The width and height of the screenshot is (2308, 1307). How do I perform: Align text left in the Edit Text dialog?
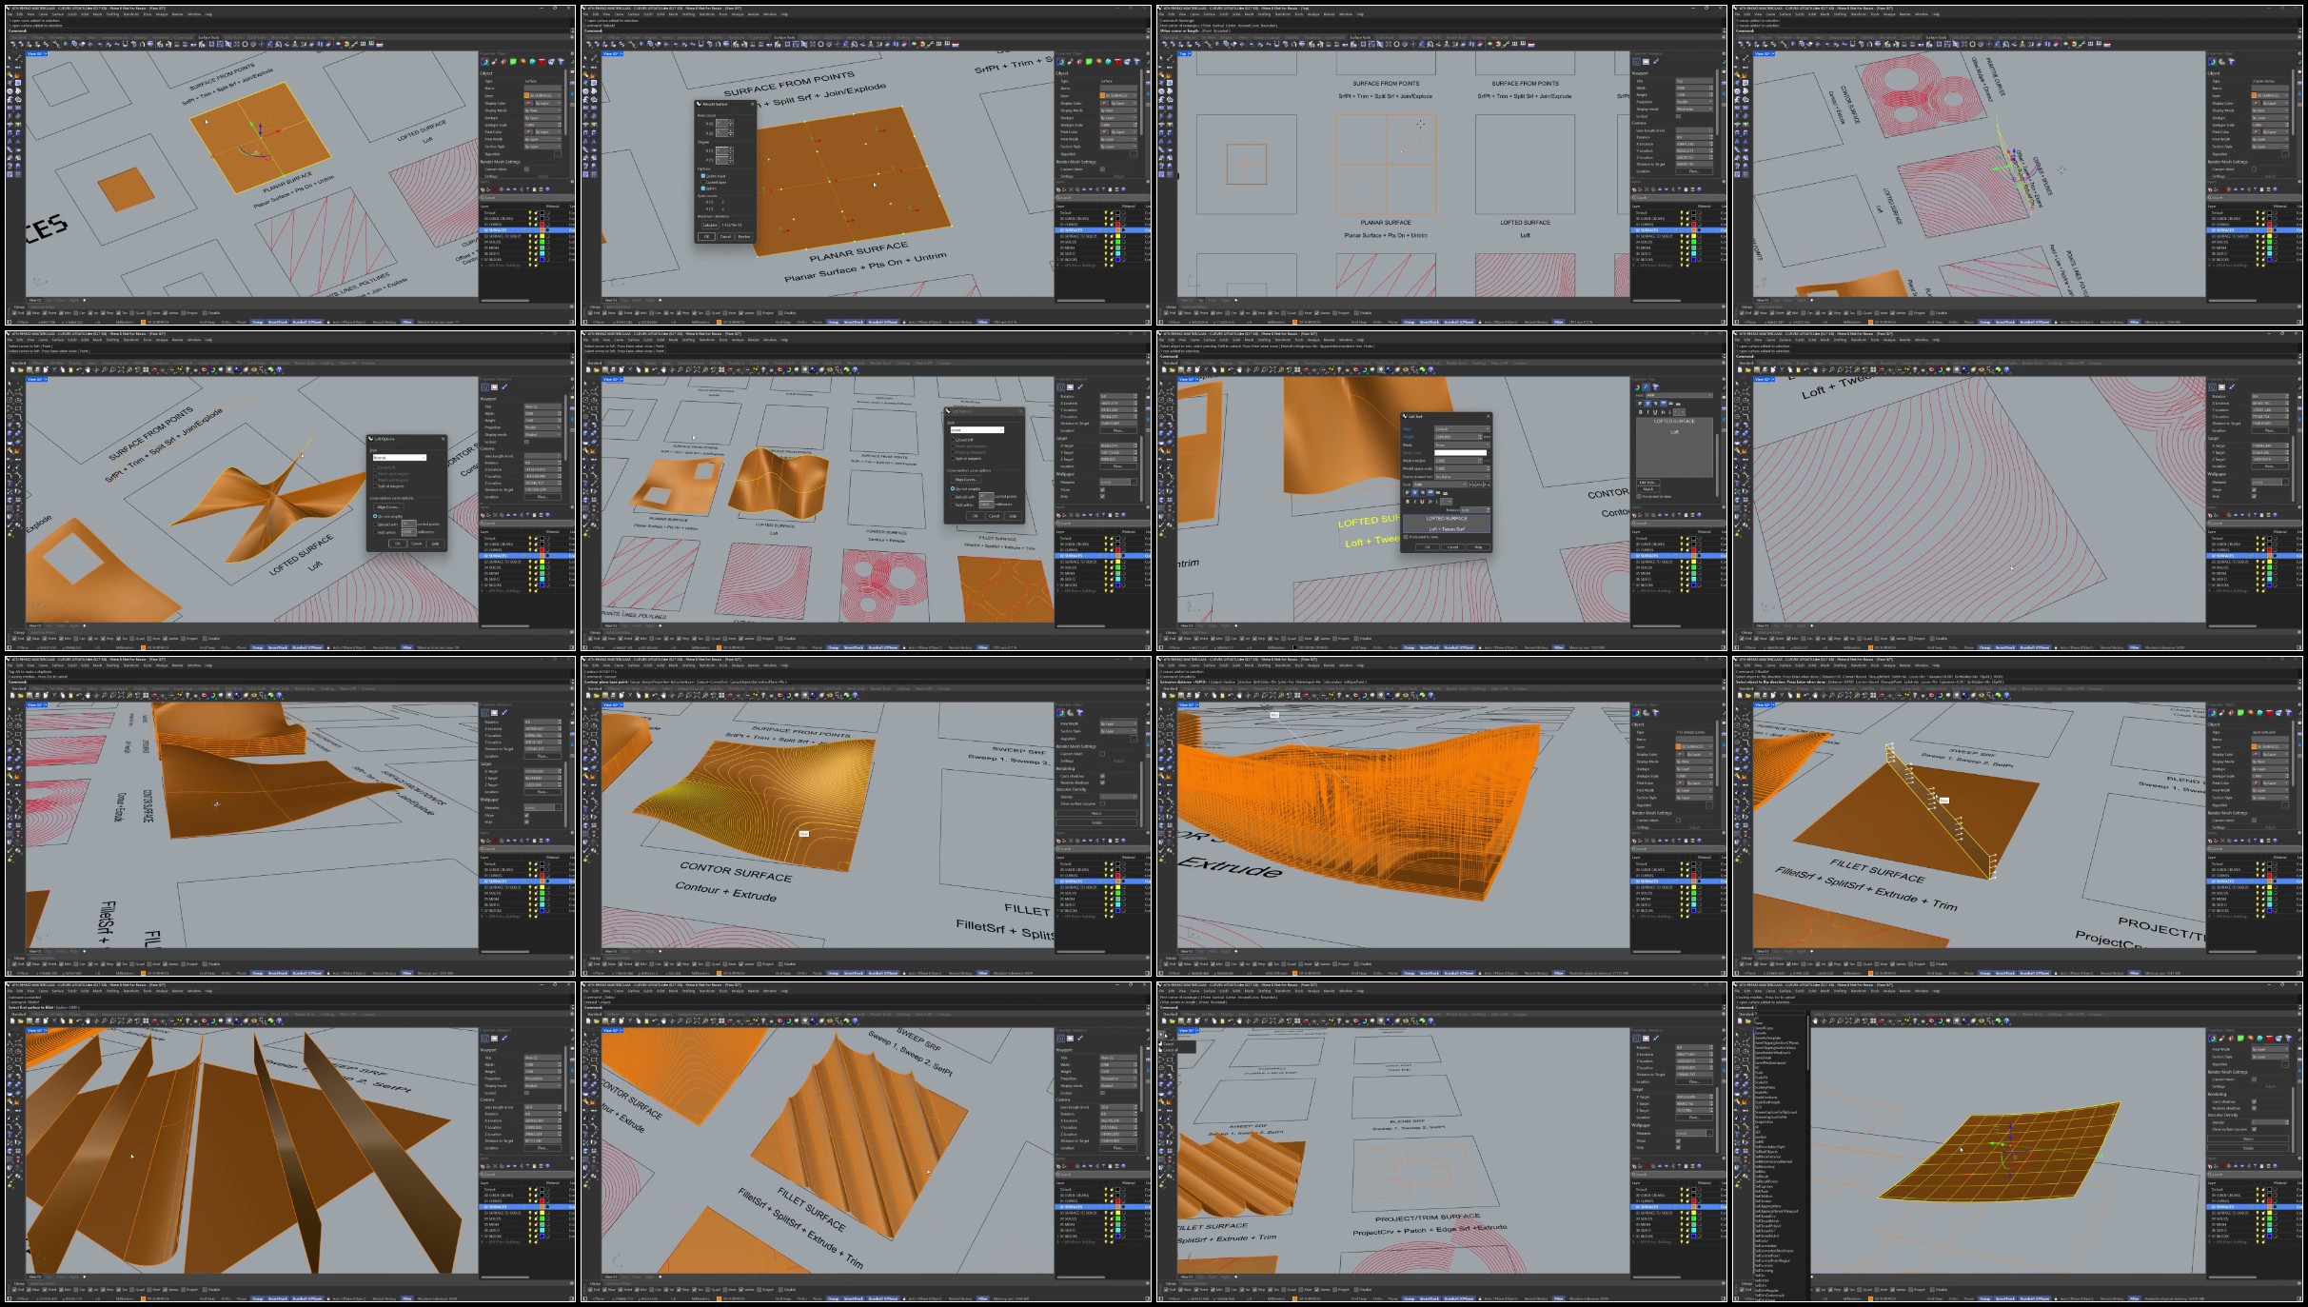click(x=1407, y=492)
